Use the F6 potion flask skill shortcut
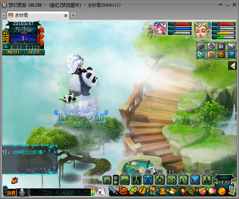The height and width of the screenshot is (199, 239). point(183,180)
